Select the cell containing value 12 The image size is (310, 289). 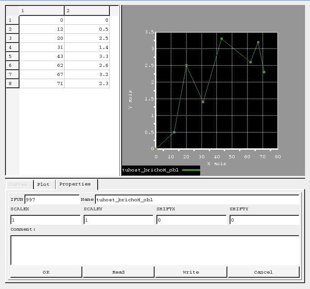pos(42,29)
